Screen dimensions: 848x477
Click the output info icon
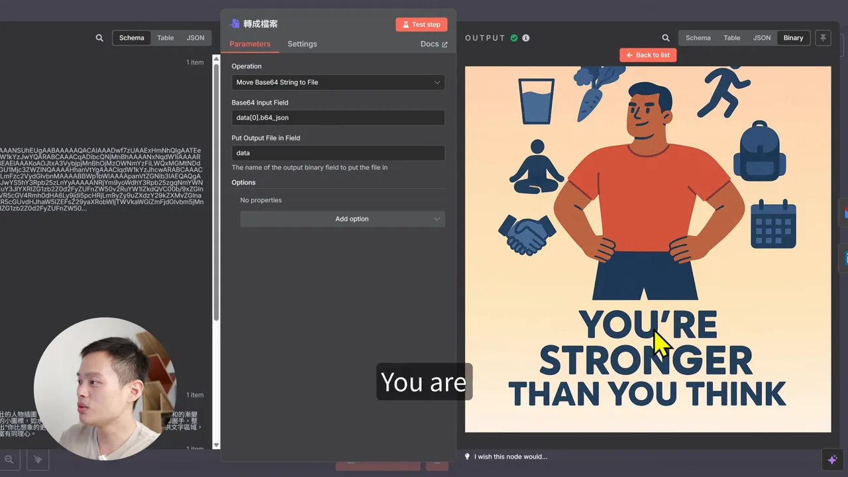click(526, 38)
